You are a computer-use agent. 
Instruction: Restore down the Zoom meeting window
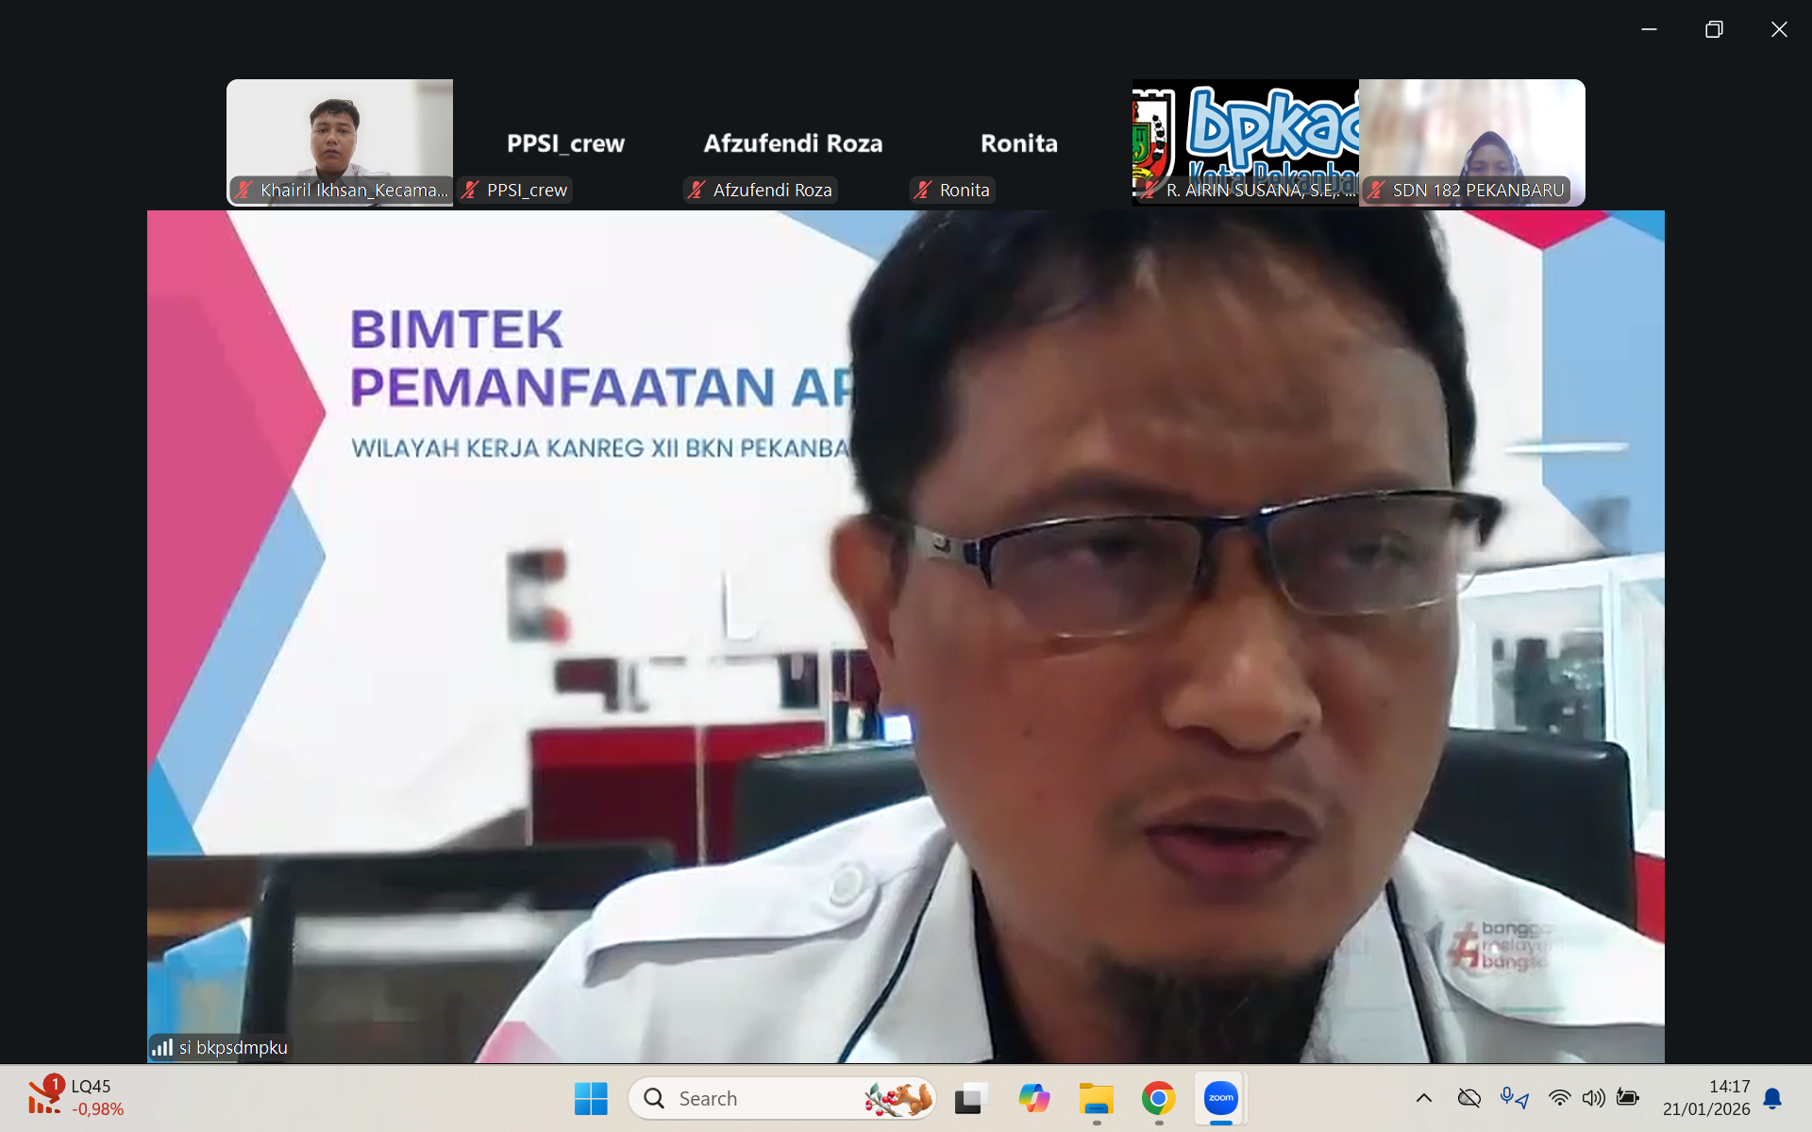click(1714, 29)
